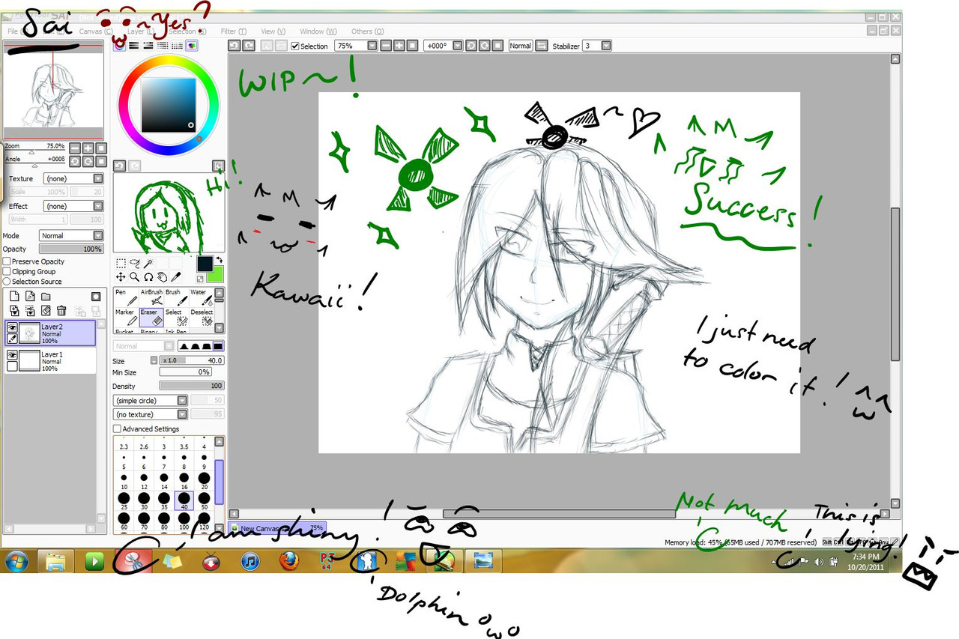Activate the Hand pan tool
This screenshot has width=959, height=639.
tap(162, 276)
